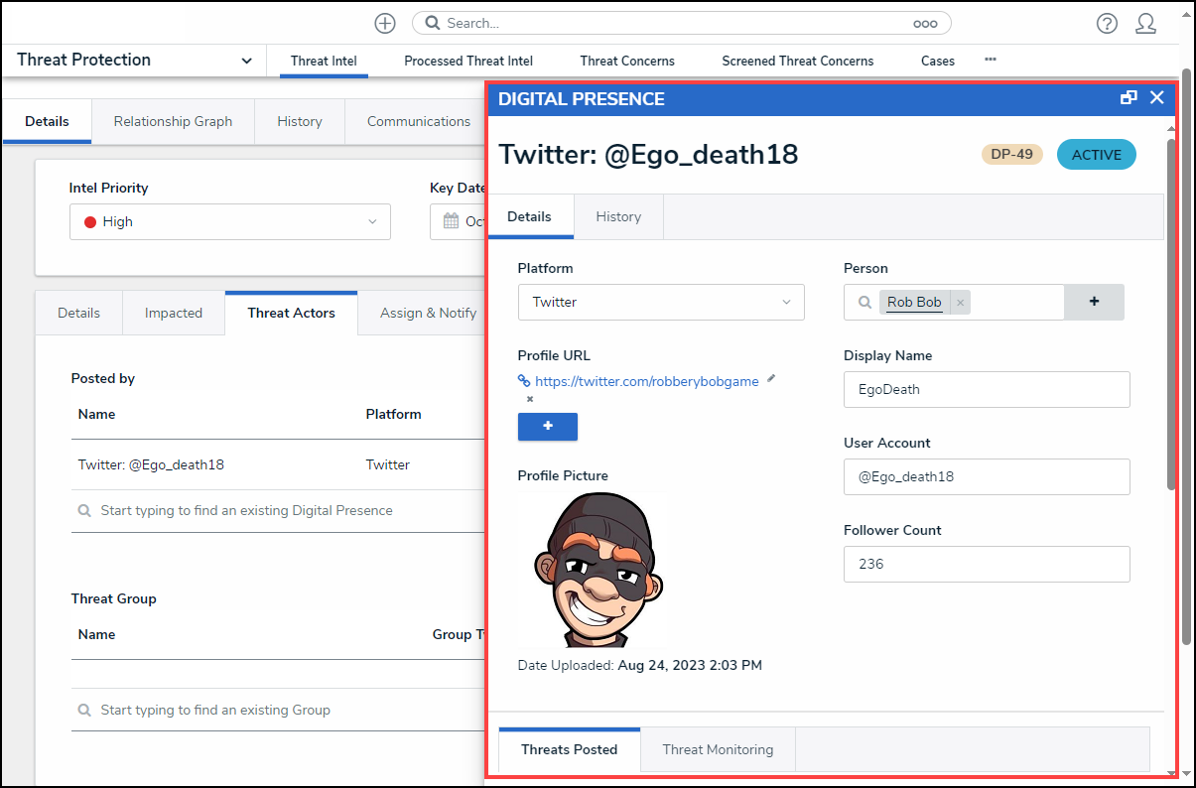Open the three-dot overflow menu after Cases
Image resolution: width=1196 pixels, height=788 pixels.
point(990,60)
